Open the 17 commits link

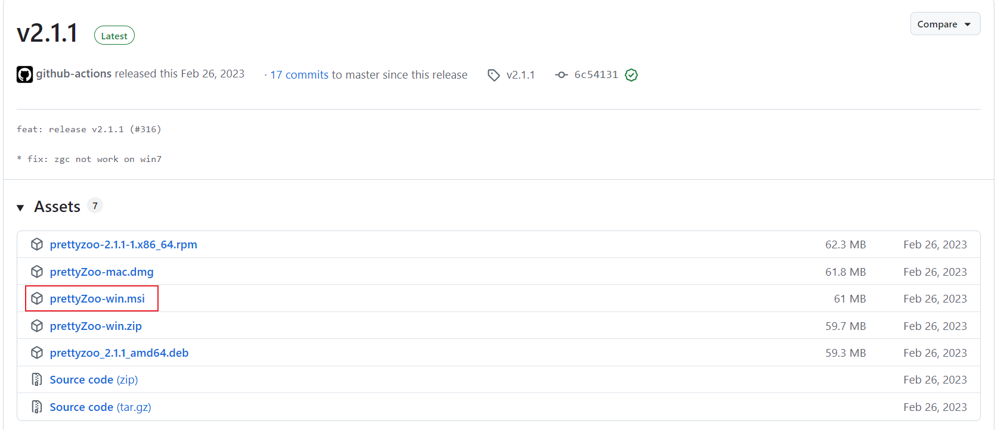[299, 74]
